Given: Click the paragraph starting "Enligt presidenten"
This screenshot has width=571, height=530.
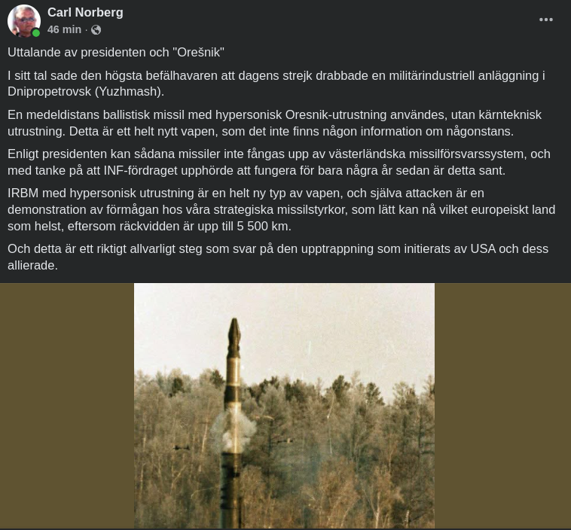Looking at the screenshot, I should click(279, 162).
